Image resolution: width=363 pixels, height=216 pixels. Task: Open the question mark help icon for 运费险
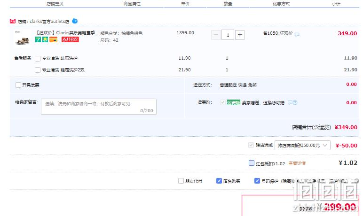click(295, 102)
